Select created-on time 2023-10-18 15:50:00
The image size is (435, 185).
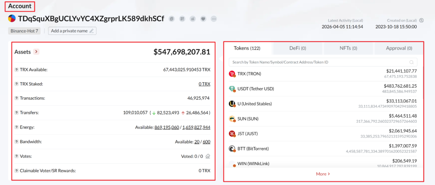396,27
